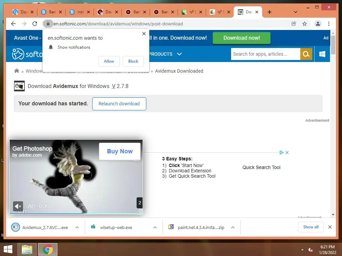Close the active Dow tab

(x=257, y=12)
